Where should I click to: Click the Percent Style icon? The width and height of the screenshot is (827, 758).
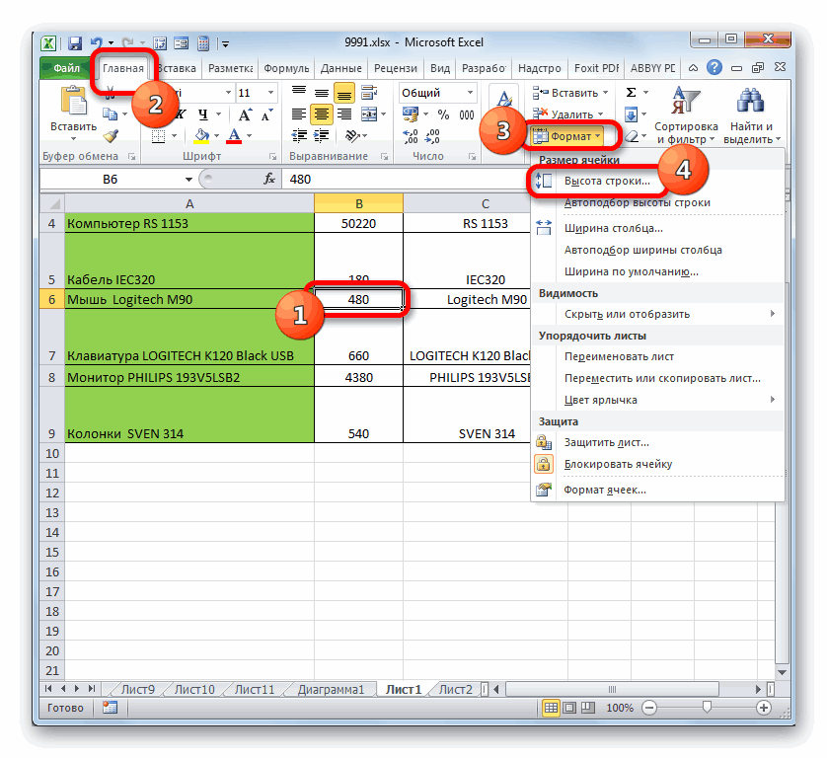(443, 114)
